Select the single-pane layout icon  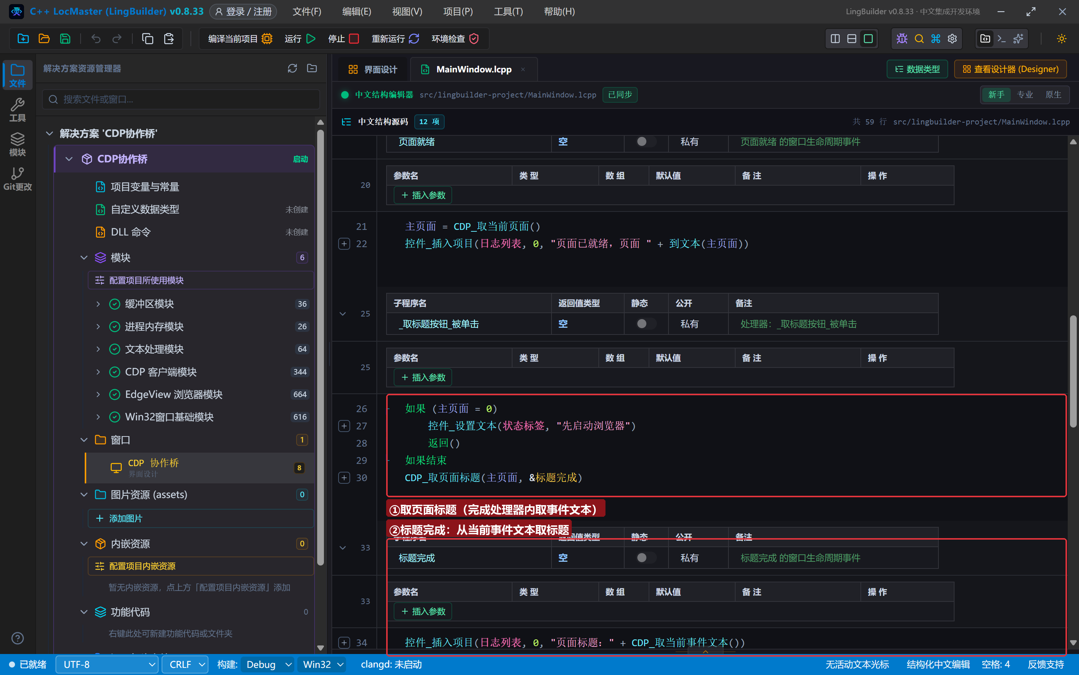868,39
